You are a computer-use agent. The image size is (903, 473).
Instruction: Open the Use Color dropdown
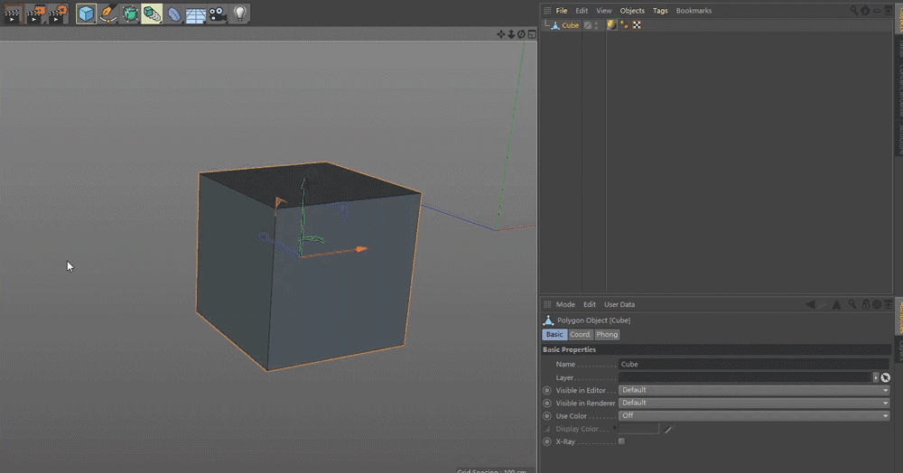coord(754,415)
